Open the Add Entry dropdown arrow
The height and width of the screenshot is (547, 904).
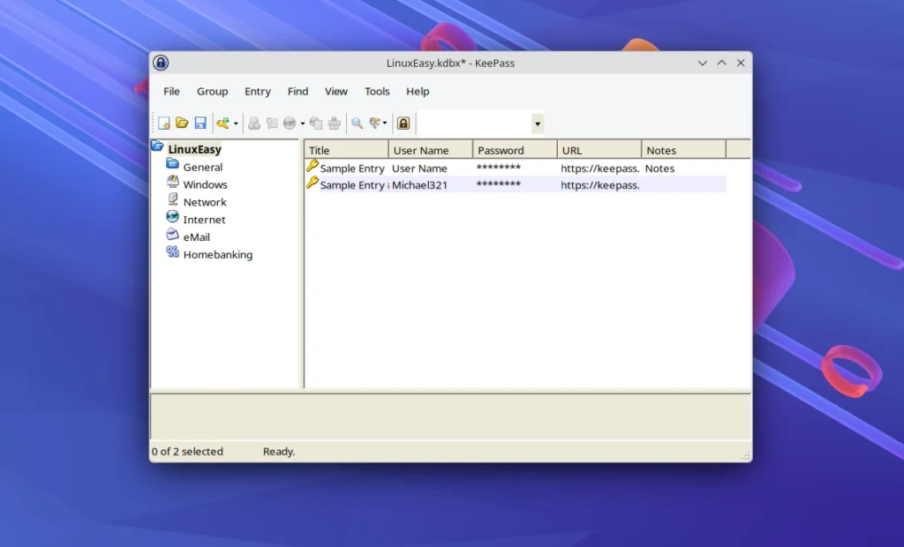(237, 123)
